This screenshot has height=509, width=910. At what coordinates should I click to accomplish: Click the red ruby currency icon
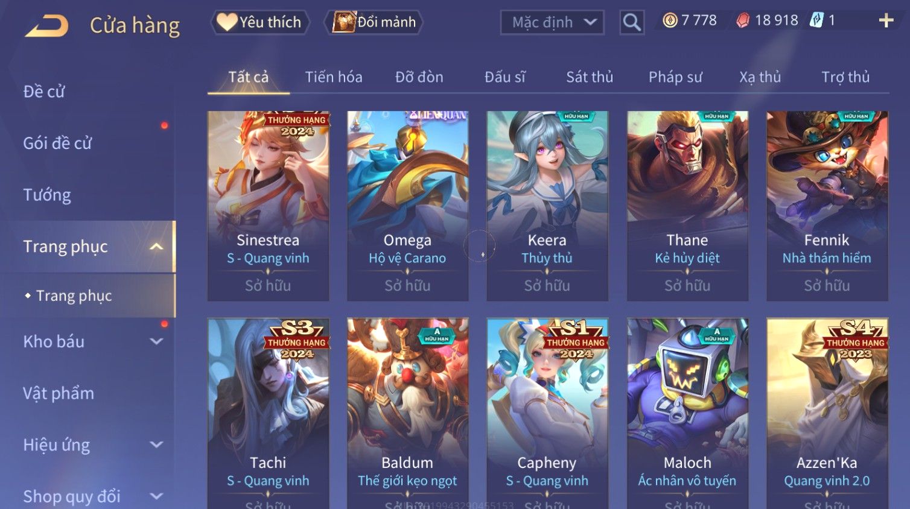[743, 21]
